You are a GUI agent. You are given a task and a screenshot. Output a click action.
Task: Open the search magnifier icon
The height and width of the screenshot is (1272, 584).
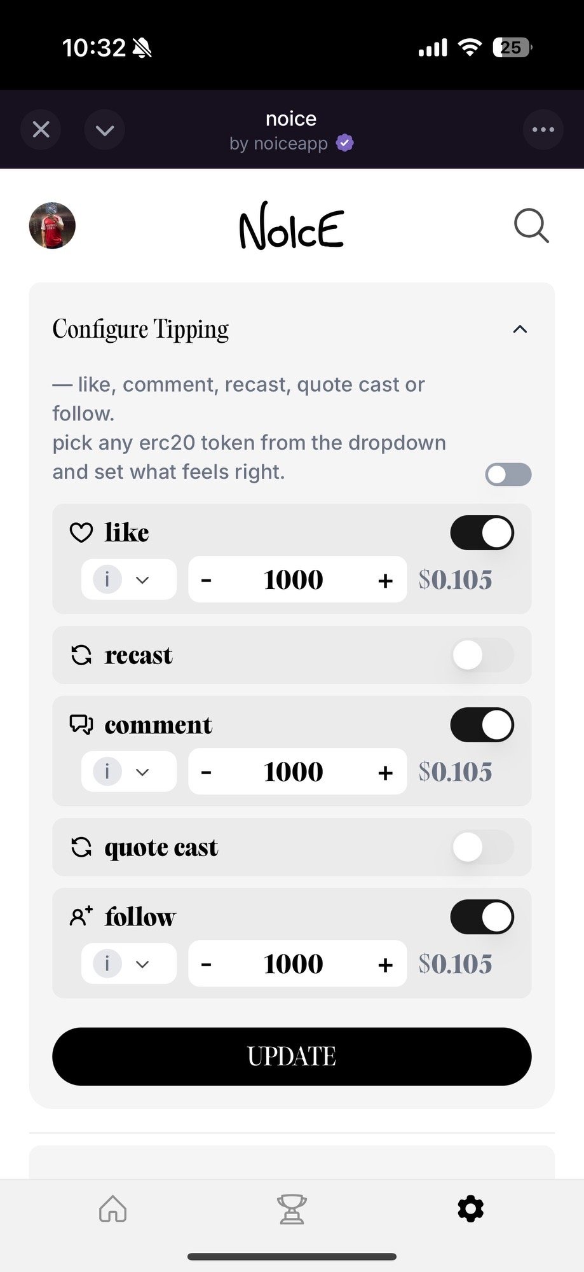[531, 226]
